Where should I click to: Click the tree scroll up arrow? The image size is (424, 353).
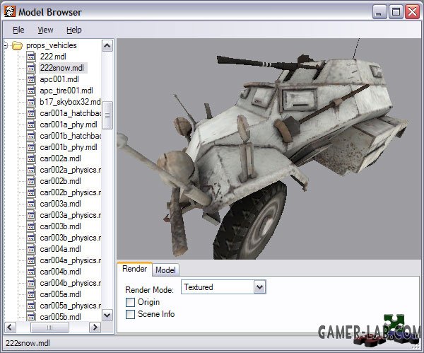coord(107,46)
